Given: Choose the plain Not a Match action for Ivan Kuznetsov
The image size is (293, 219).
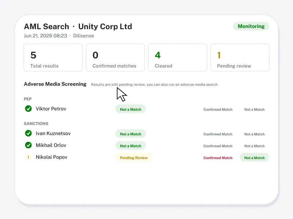Looking at the screenshot, I should click(x=254, y=134).
